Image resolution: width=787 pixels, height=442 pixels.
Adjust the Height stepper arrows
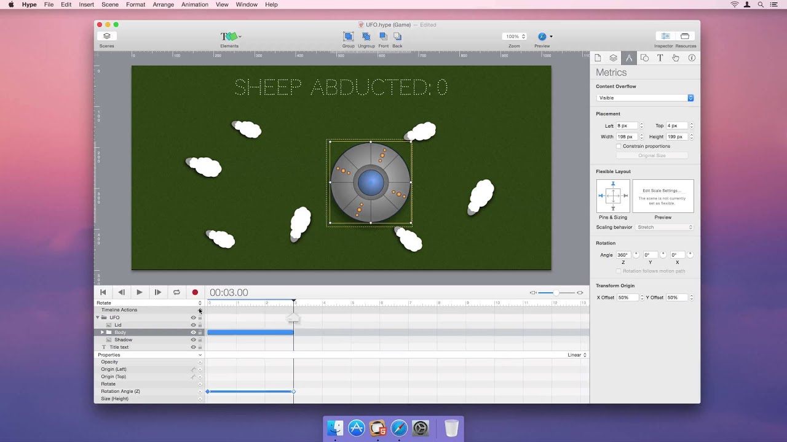click(692, 137)
